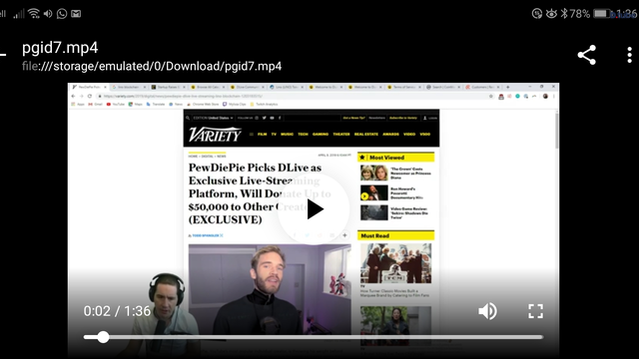Tap the mail notification icon
639x359 pixels.
pyautogui.click(x=76, y=13)
